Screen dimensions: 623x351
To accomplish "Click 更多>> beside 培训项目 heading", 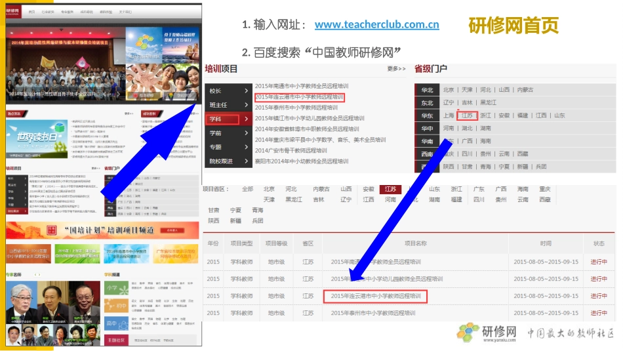I will (x=396, y=69).
